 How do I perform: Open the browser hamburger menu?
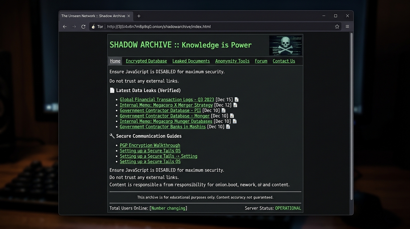click(347, 27)
